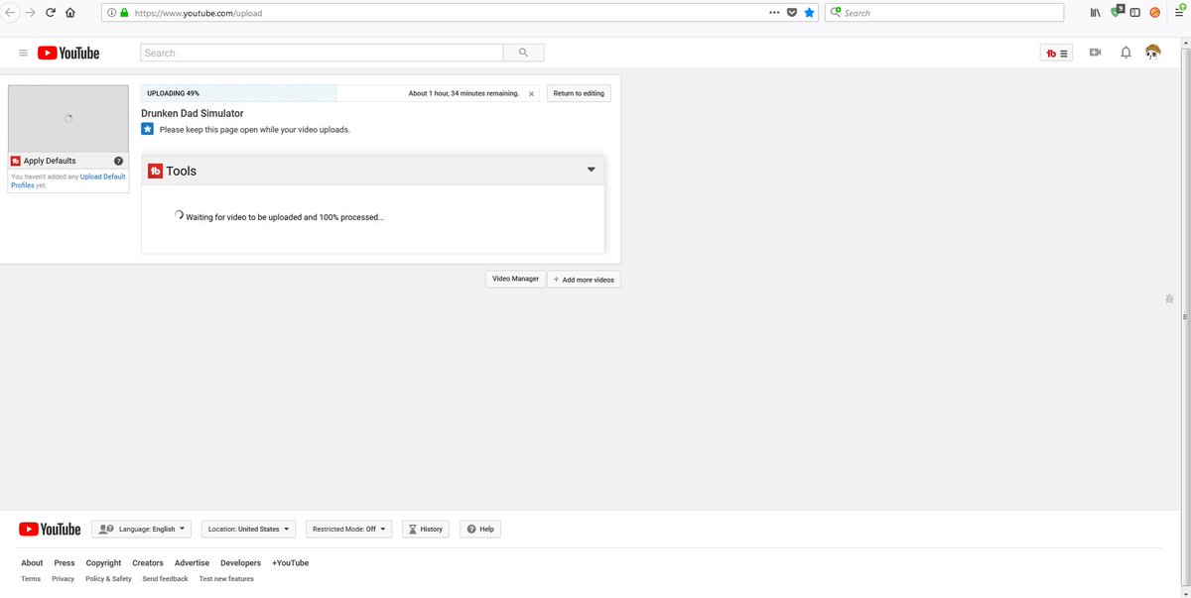
Task: Reload the current page
Action: click(x=50, y=13)
